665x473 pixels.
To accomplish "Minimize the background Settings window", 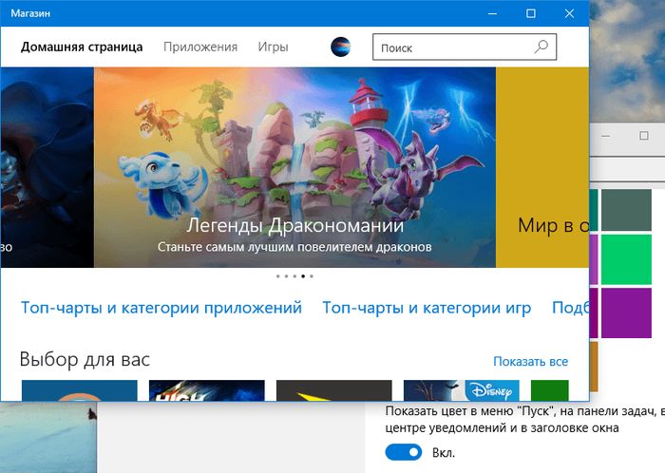I will (x=606, y=136).
